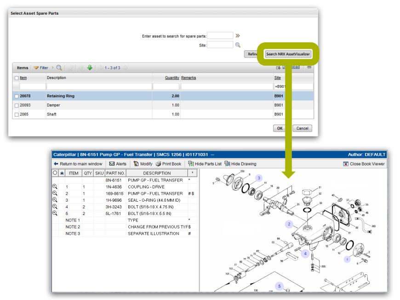The height and width of the screenshot is (300, 400).
Task: Zoom to item 1 COUPLING - DRIVE magnifier
Action: tap(55, 187)
